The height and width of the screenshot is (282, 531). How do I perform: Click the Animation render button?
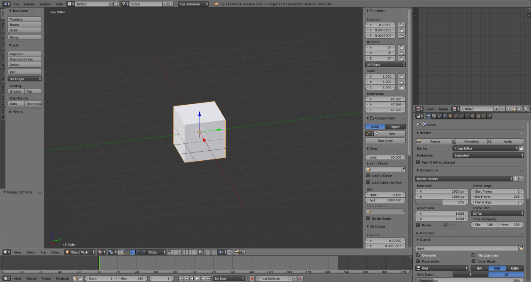point(469,142)
